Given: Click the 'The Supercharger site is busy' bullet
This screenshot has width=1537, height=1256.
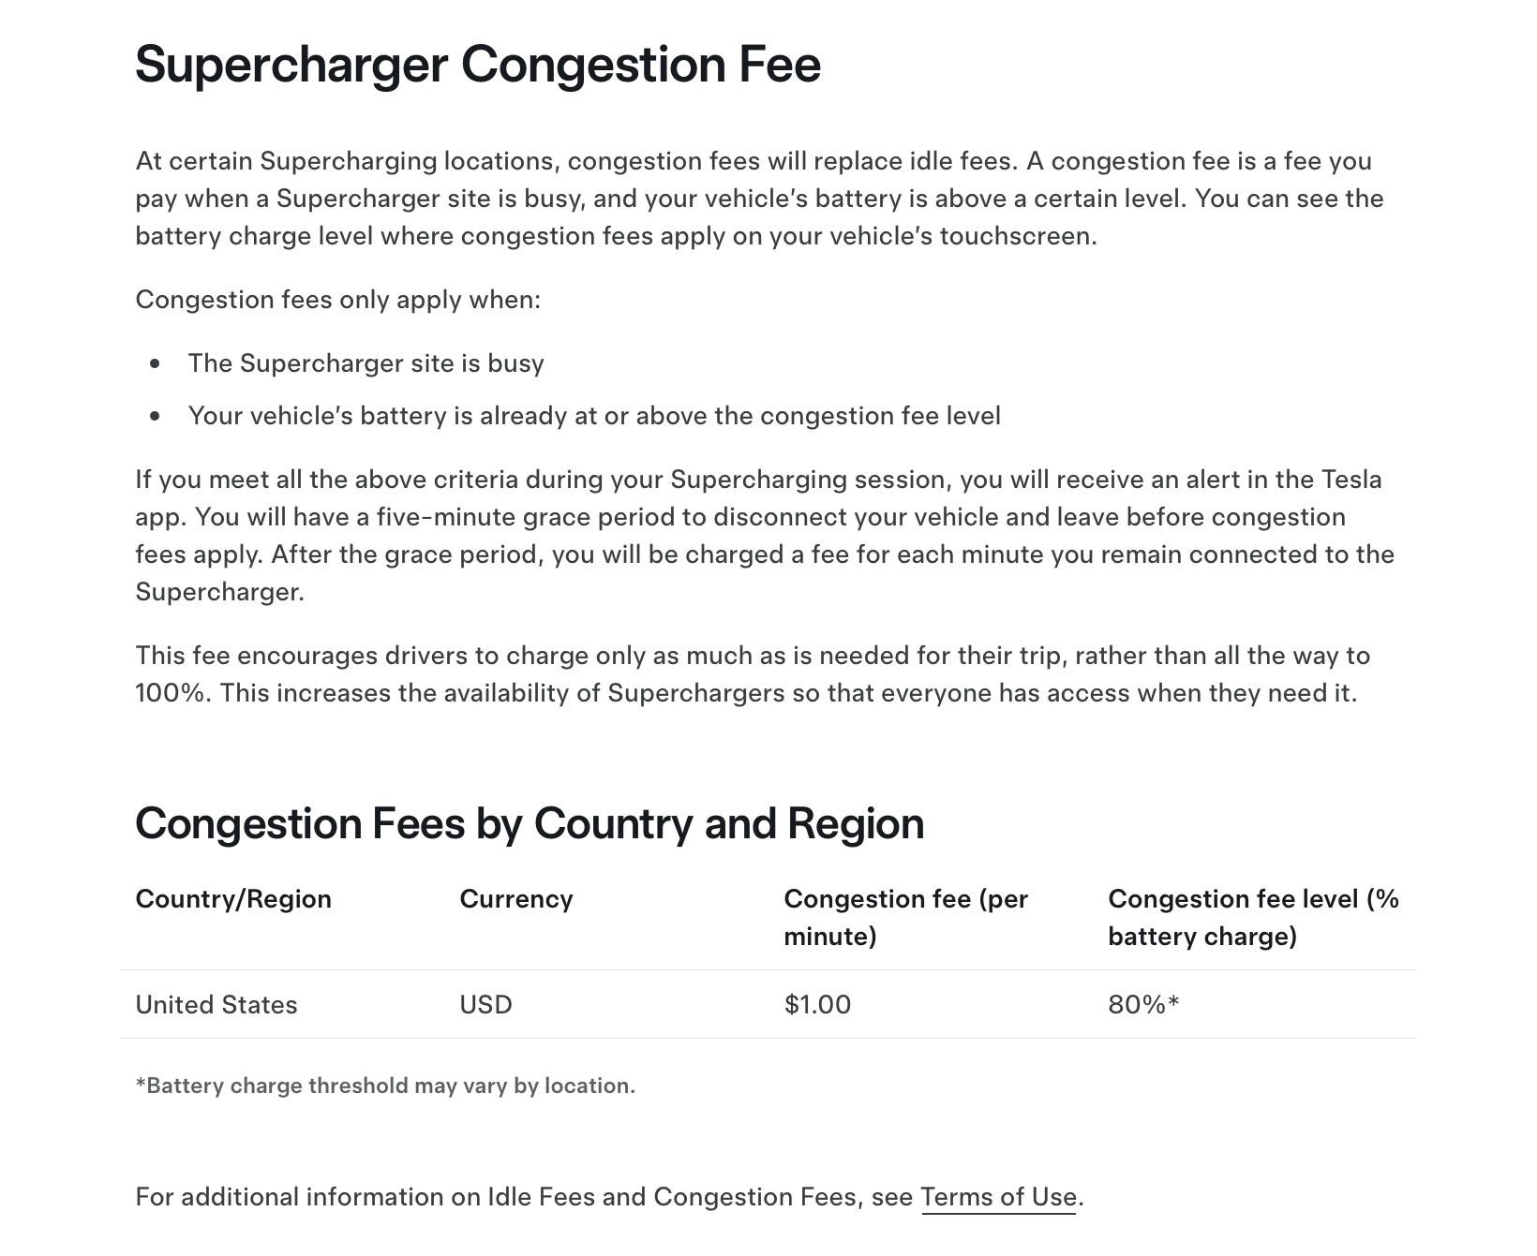Looking at the screenshot, I should (366, 363).
